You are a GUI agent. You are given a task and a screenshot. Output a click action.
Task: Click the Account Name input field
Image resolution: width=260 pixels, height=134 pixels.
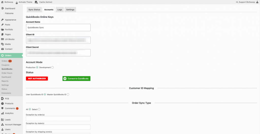pos(58,27)
